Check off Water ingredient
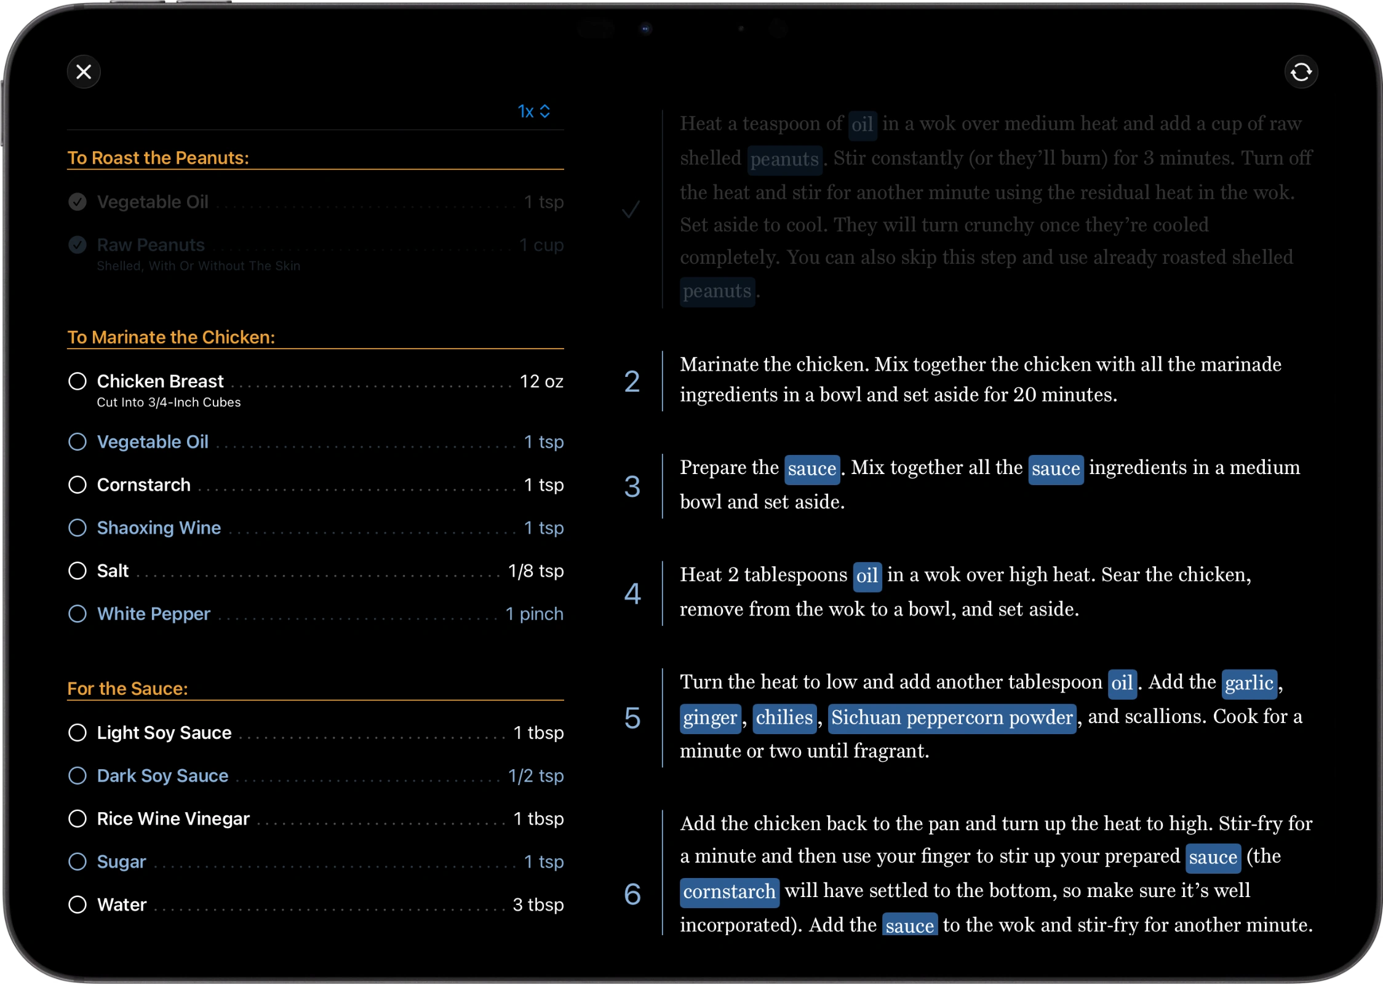Image resolution: width=1383 pixels, height=985 pixels. tap(78, 904)
